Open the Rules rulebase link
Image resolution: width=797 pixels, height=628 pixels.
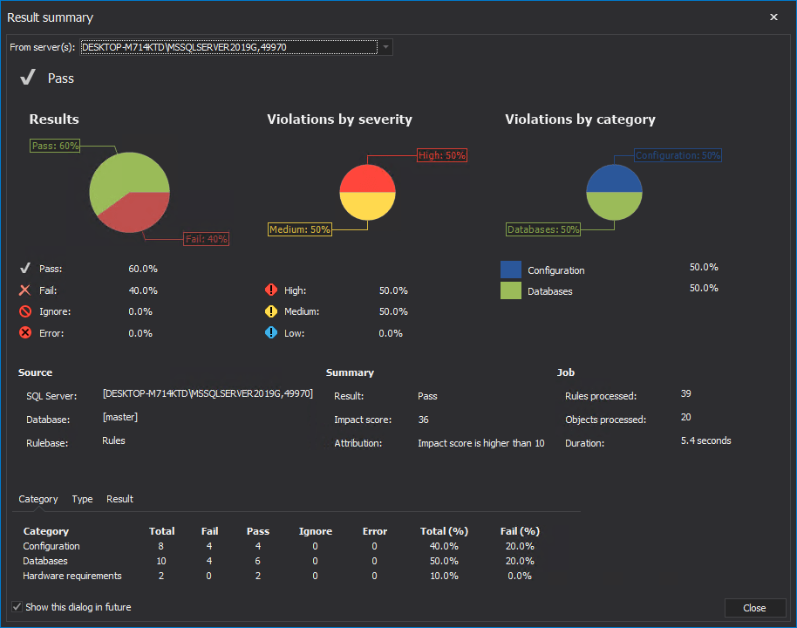(112, 440)
